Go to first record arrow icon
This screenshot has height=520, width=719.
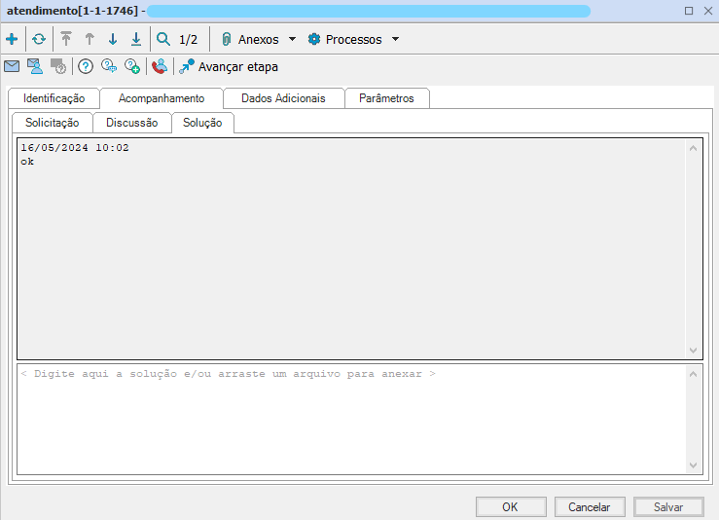(66, 40)
